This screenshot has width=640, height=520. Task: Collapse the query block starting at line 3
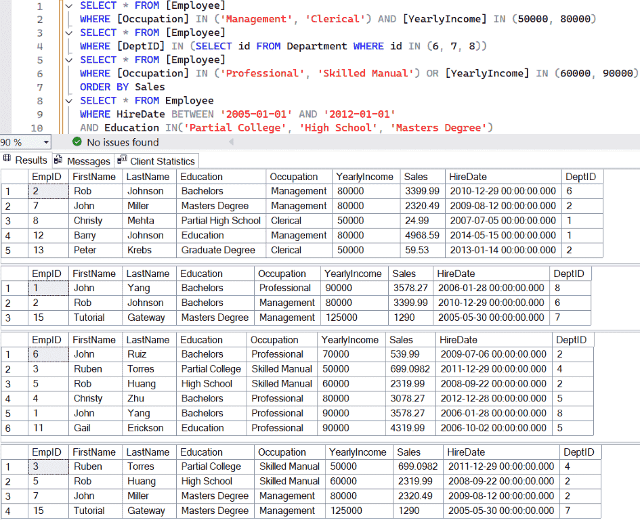67,32
